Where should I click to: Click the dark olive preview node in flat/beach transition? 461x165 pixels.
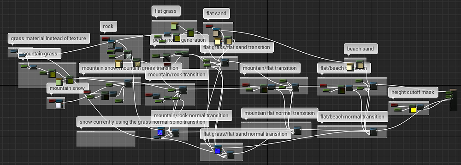tap(341, 89)
